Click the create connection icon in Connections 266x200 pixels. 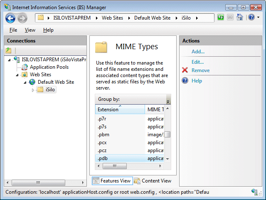click(9, 50)
